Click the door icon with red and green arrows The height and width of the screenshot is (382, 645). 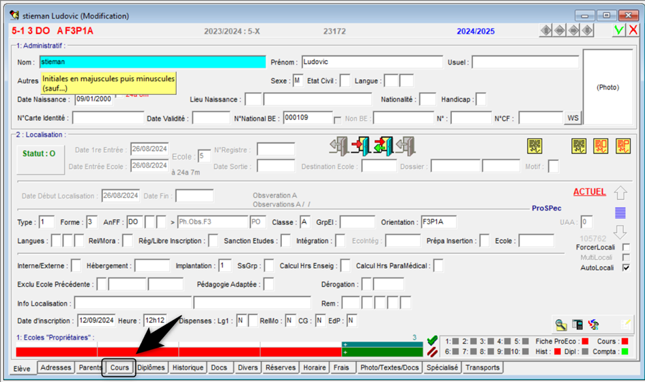[383, 145]
